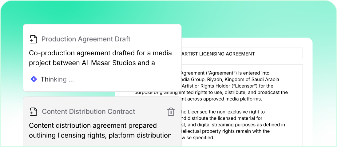The width and height of the screenshot is (337, 147).
Task: Click the sparkle icon next to Thinking
Action: point(34,79)
